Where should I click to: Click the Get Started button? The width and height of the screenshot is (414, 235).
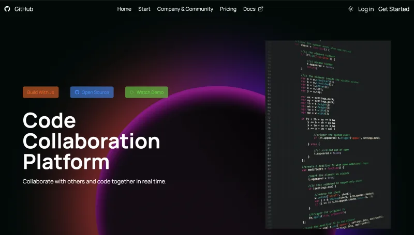[x=394, y=9]
